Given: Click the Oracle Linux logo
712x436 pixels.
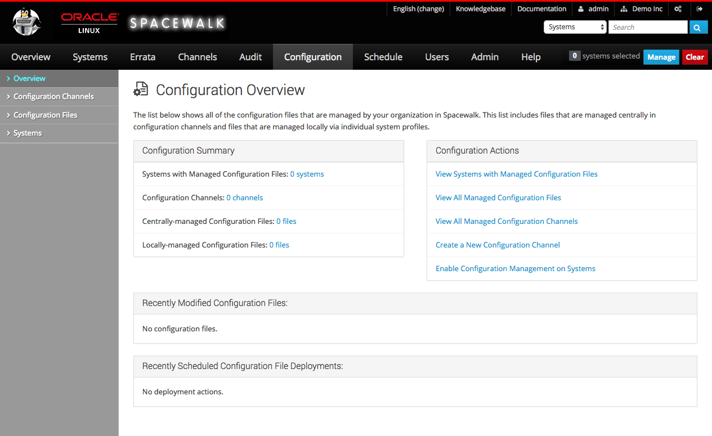Looking at the screenshot, I should pos(89,23).
